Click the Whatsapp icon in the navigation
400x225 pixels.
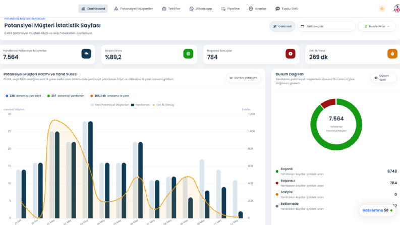191,9
